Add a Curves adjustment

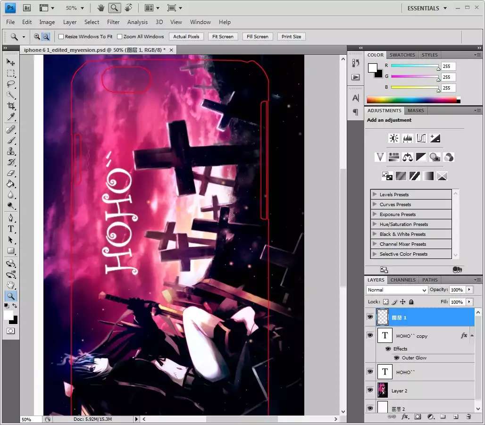[x=421, y=138]
